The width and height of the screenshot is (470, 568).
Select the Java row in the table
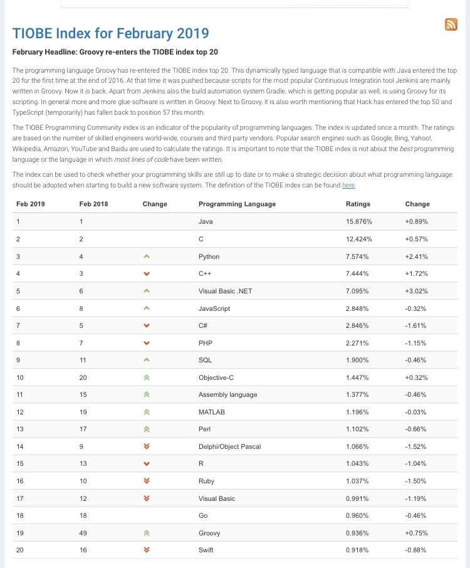tap(235, 221)
